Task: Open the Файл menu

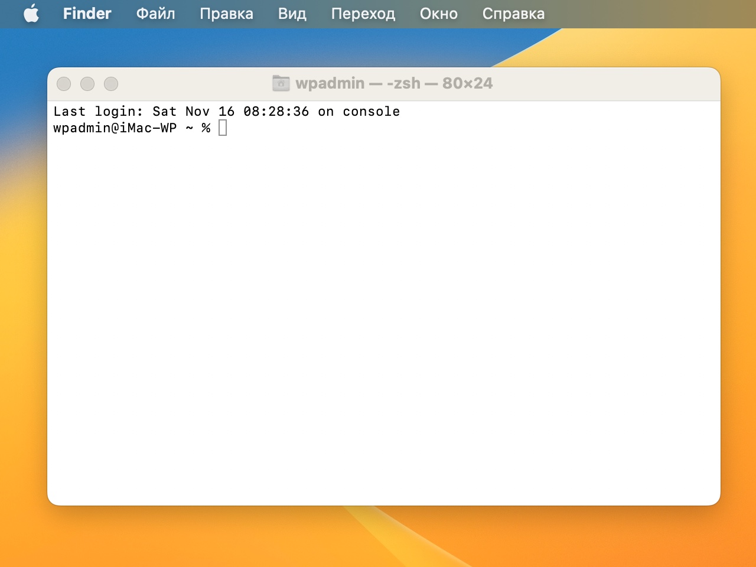Action: pos(155,14)
